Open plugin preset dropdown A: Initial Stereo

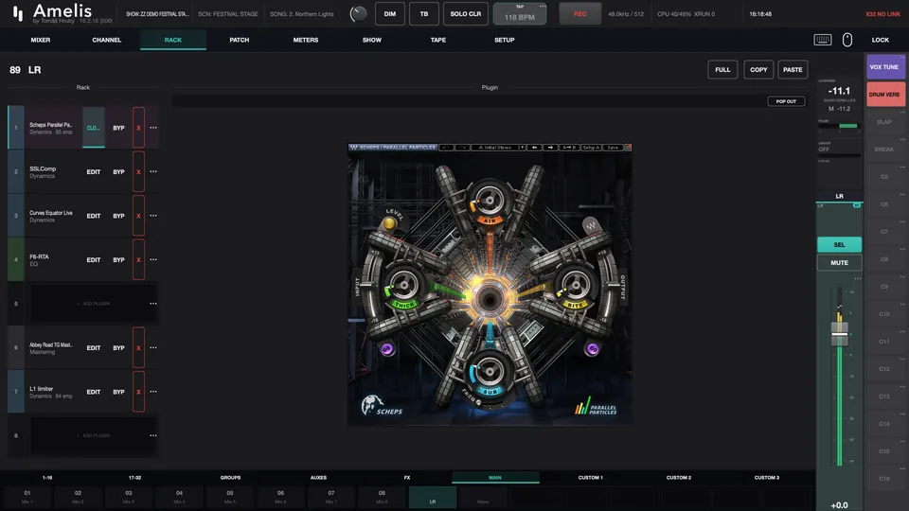tap(499, 148)
